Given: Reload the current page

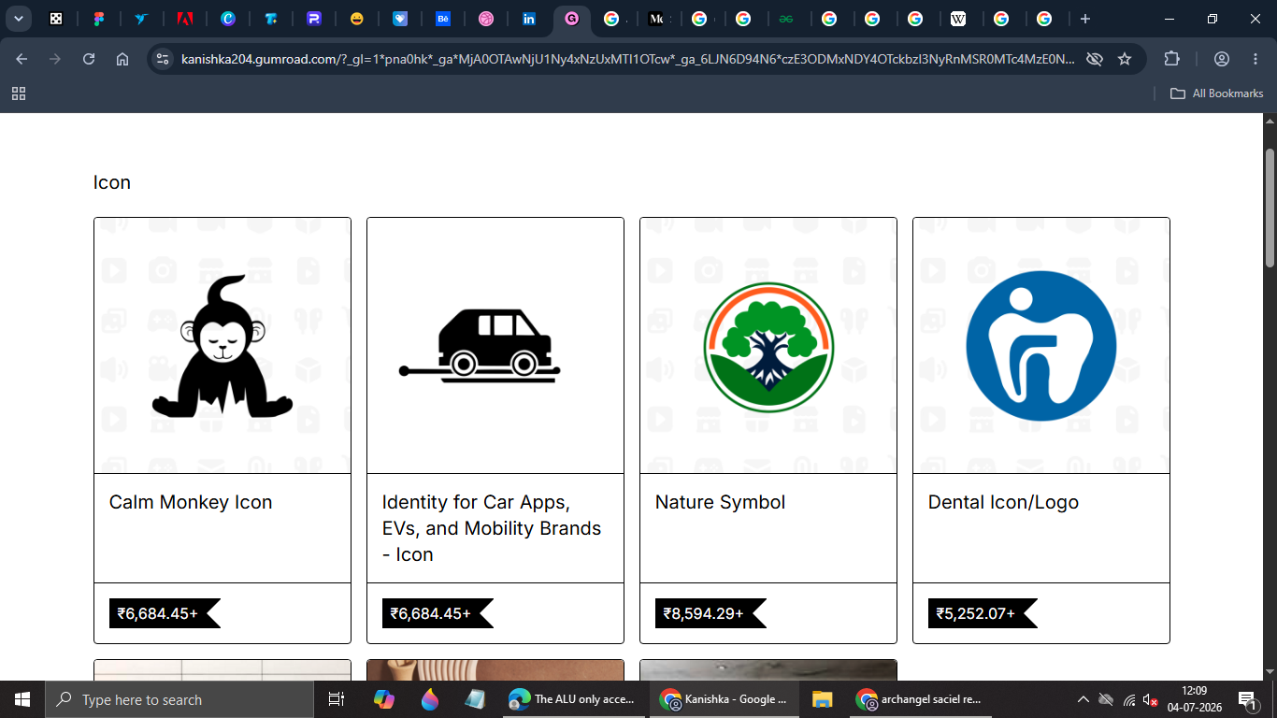Looking at the screenshot, I should point(89,59).
